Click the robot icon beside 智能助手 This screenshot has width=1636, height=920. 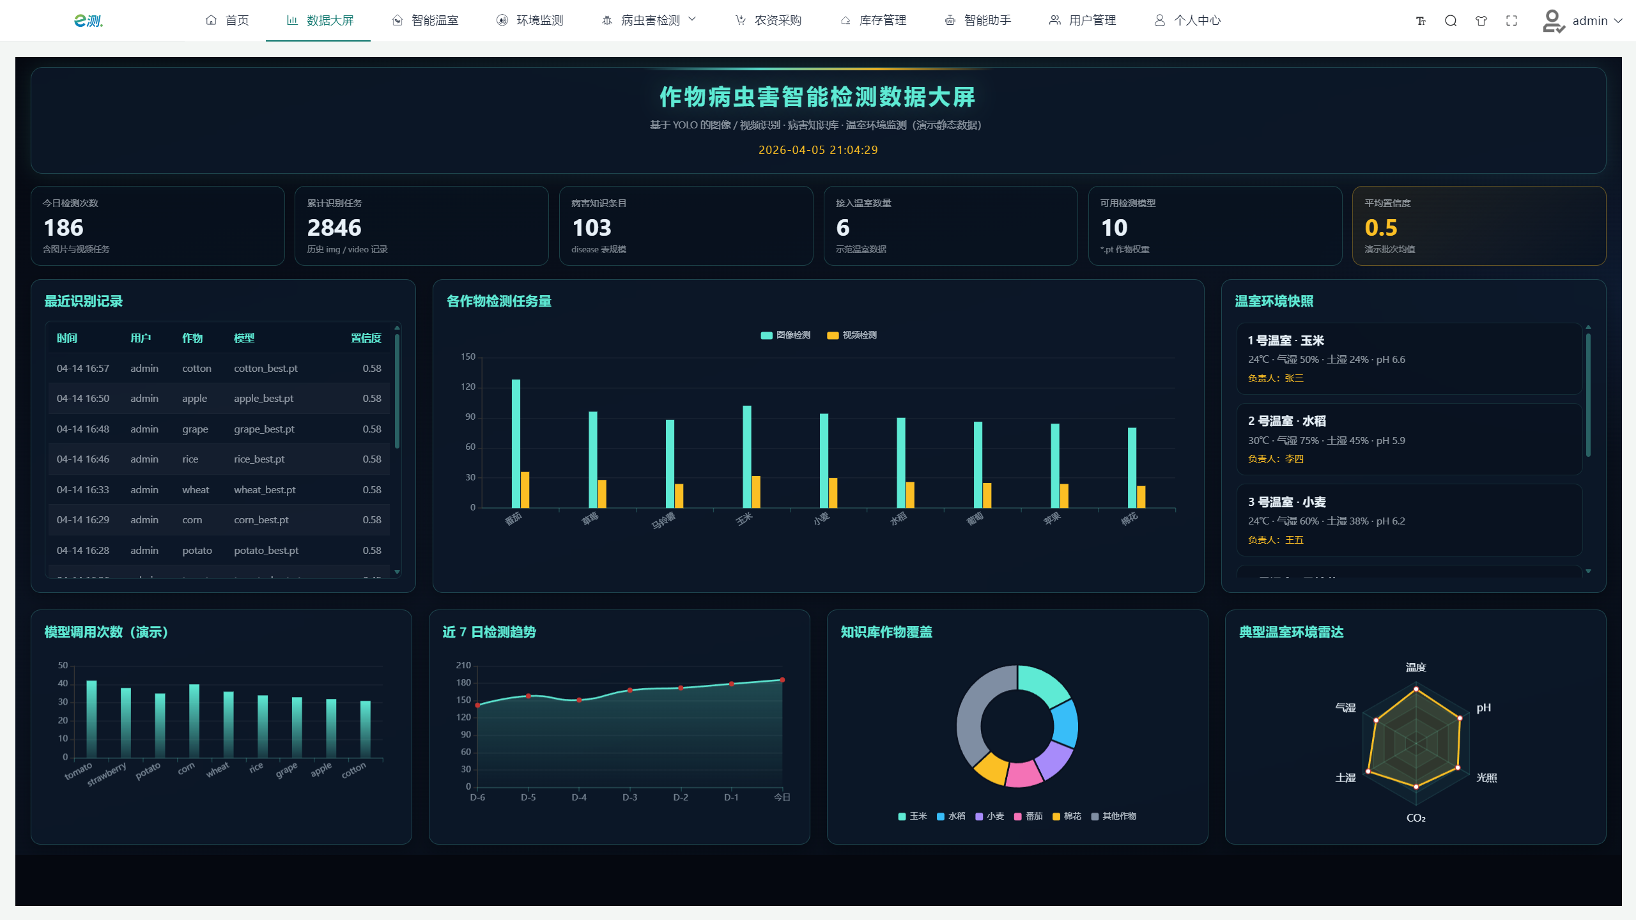point(950,20)
